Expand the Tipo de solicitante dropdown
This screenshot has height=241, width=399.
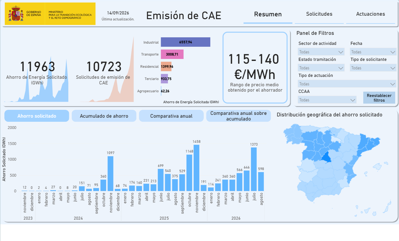pyautogui.click(x=373, y=68)
